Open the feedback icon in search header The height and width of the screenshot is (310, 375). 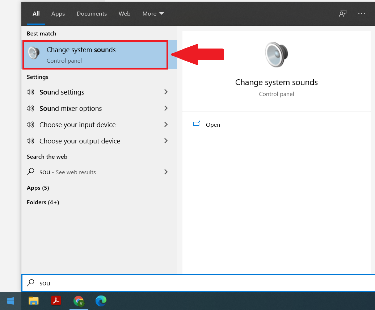pyautogui.click(x=342, y=13)
